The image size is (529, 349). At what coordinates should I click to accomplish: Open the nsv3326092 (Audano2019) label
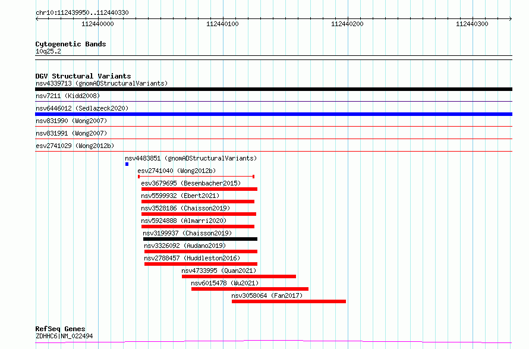tap(185, 246)
